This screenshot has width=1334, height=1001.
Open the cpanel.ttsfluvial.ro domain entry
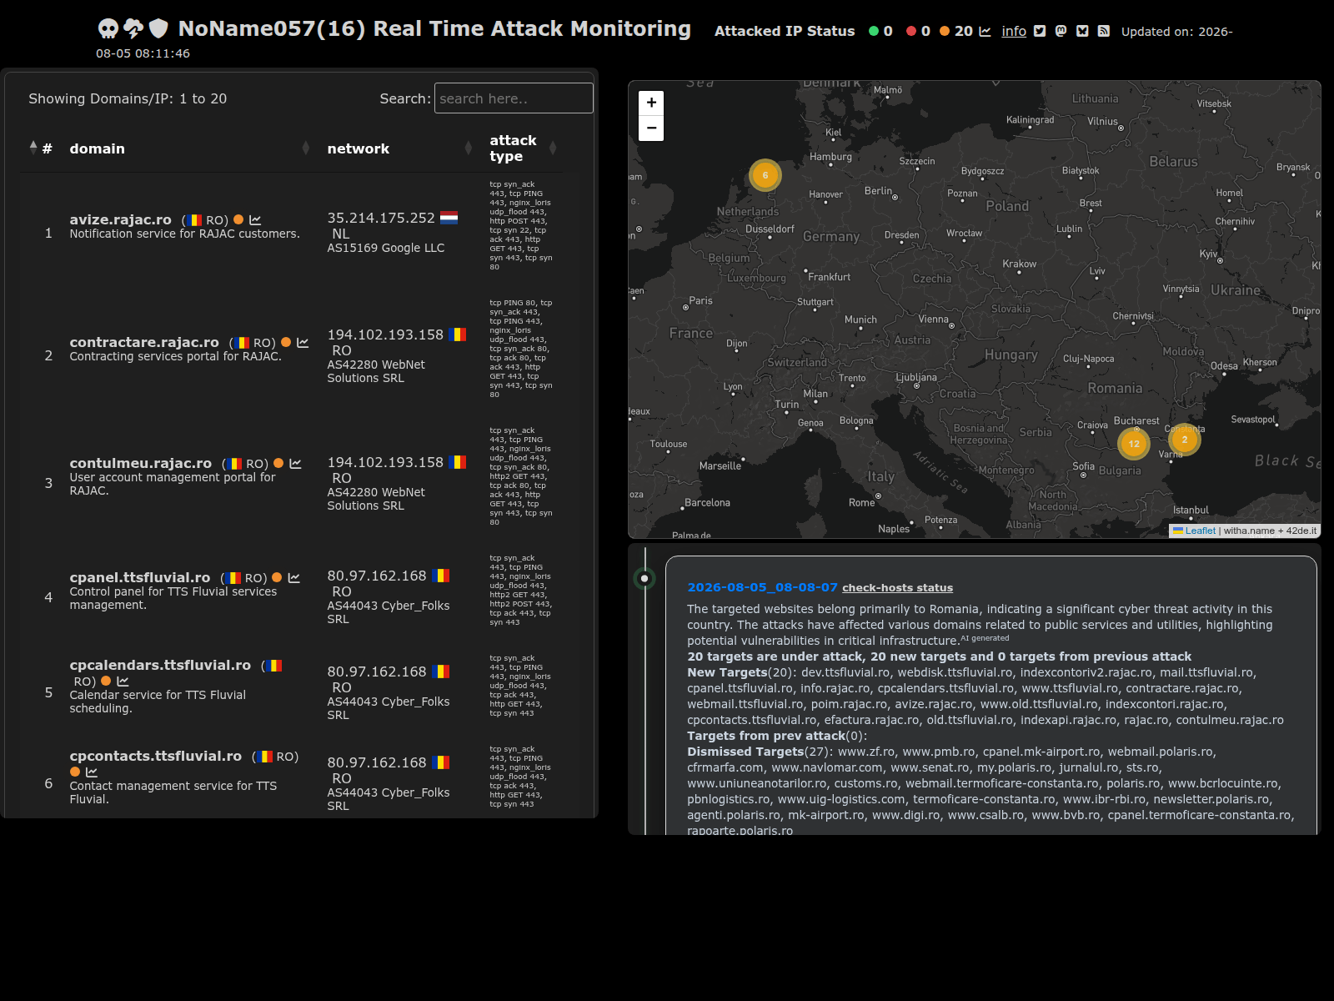click(139, 577)
